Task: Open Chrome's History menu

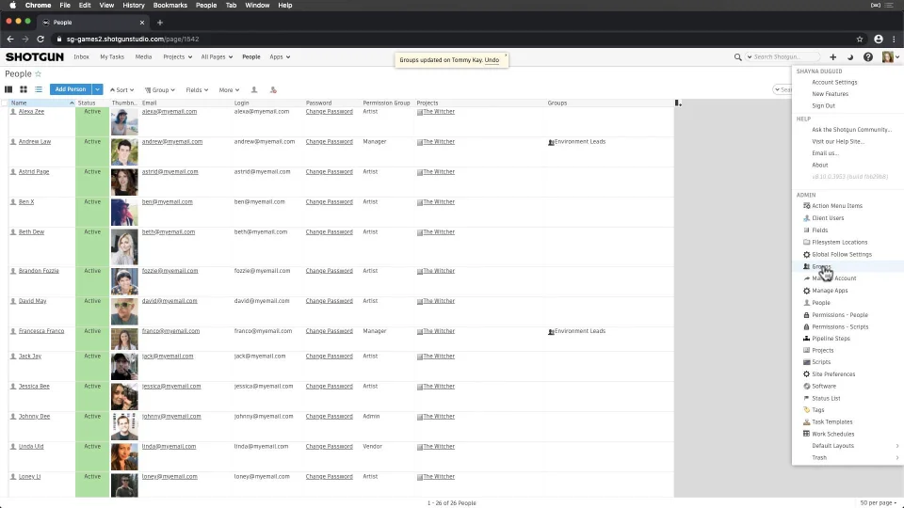Action: pos(134,6)
